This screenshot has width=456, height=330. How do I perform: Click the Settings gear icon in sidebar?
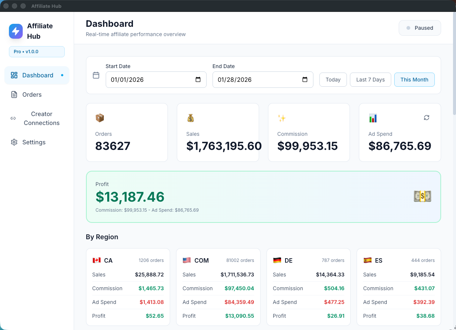(14, 142)
